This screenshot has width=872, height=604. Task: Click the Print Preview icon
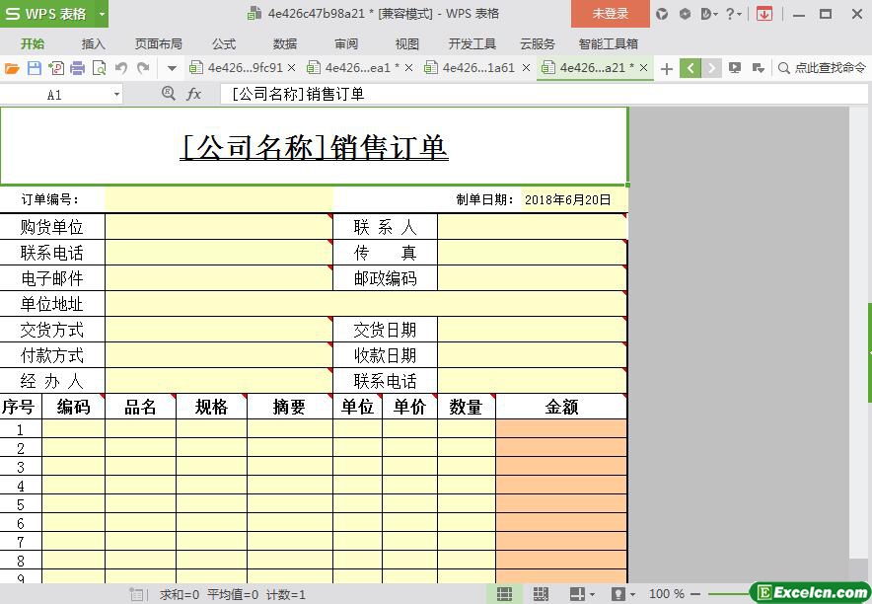coord(99,68)
